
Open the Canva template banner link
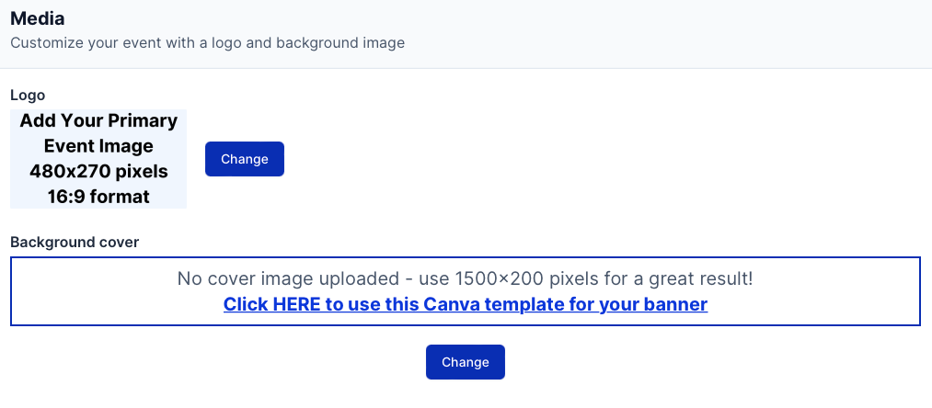465,304
